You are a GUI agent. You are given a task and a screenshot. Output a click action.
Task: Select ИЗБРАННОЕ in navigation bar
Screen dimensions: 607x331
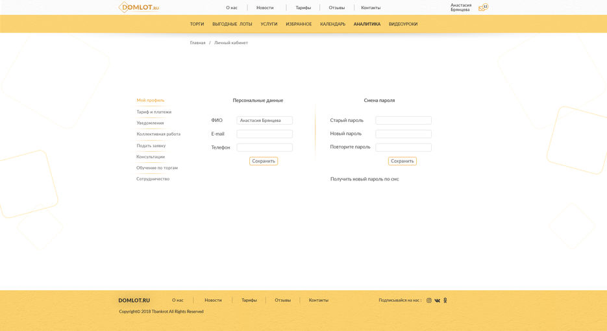pyautogui.click(x=299, y=24)
